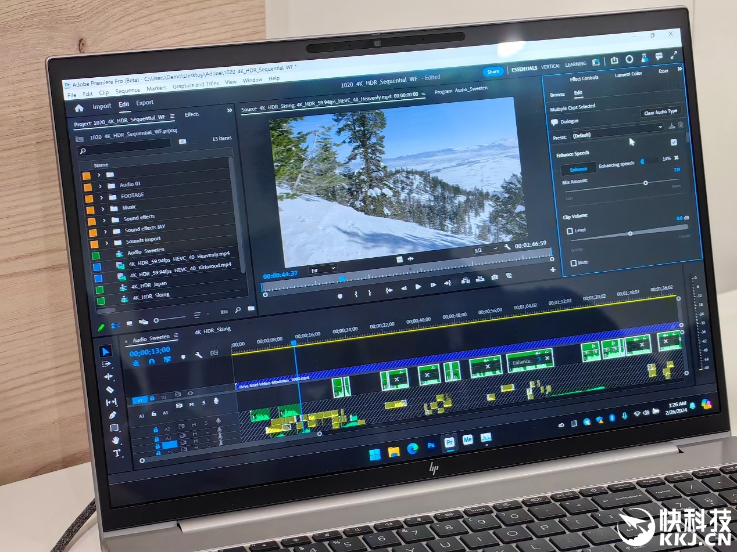Open Premiere Pro from the Windows taskbar
The width and height of the screenshot is (737, 552).
pyautogui.click(x=449, y=442)
